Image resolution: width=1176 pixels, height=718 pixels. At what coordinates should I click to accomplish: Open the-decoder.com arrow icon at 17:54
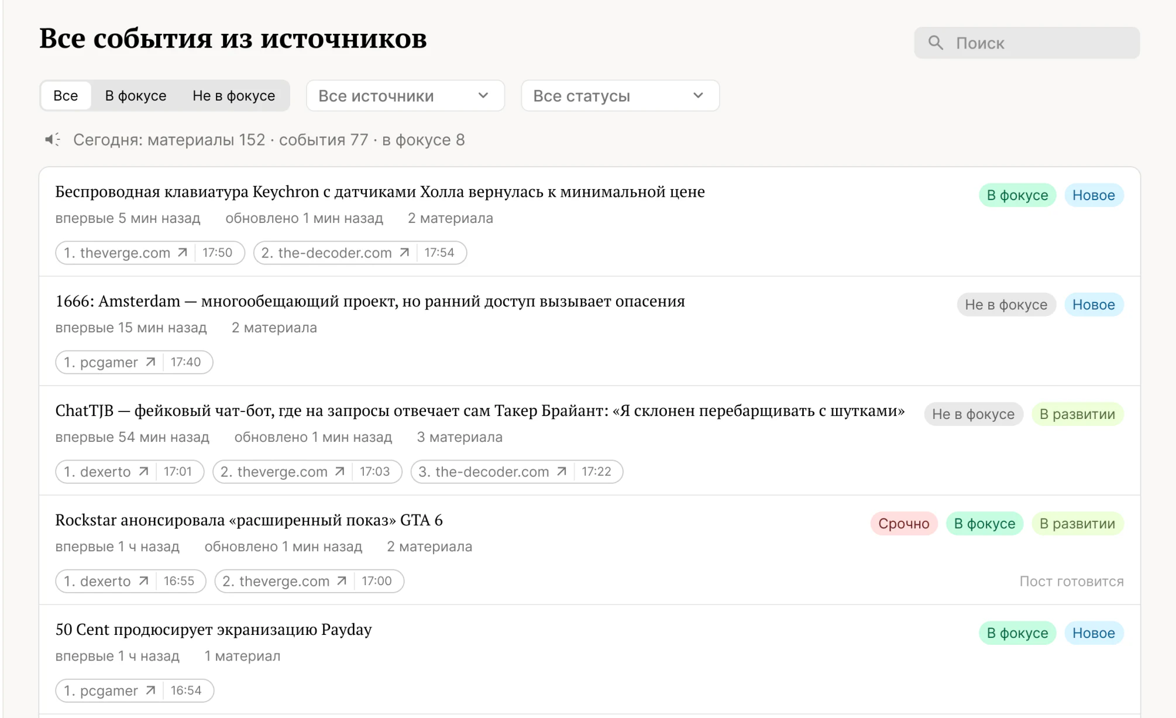pos(404,252)
